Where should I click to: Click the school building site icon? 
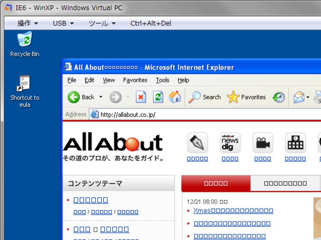pyautogui.click(x=295, y=143)
